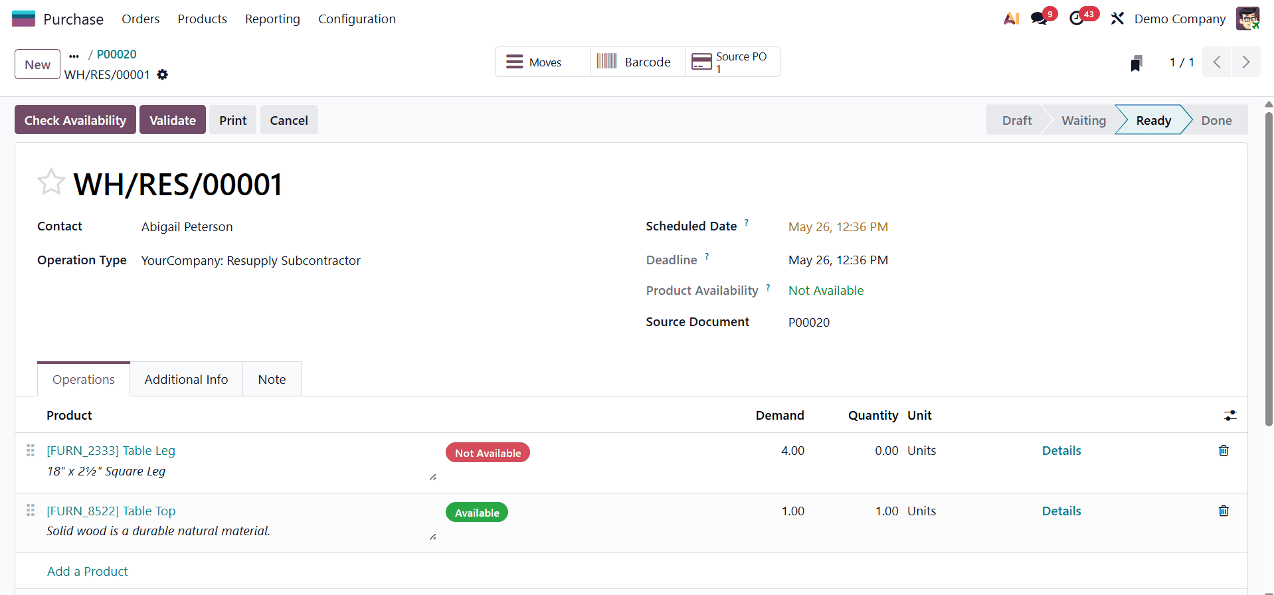Click the bookmark icon near pager
The width and height of the screenshot is (1274, 595).
tap(1137, 63)
